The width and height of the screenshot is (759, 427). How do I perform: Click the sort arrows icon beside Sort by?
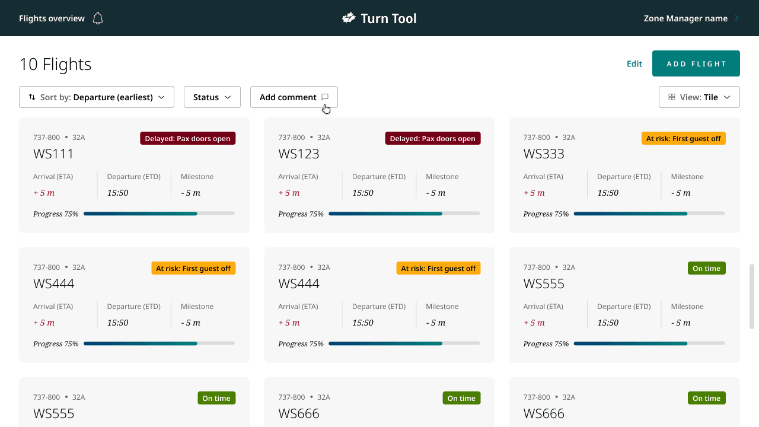click(32, 97)
